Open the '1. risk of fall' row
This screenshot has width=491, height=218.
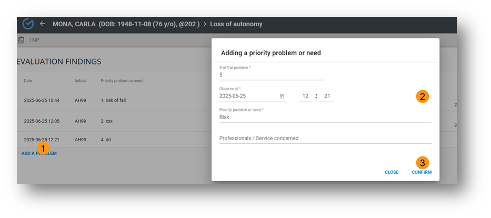(113, 100)
